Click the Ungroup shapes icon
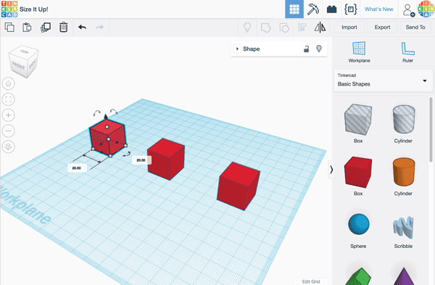Image resolution: width=435 pixels, height=285 pixels. (x=283, y=28)
